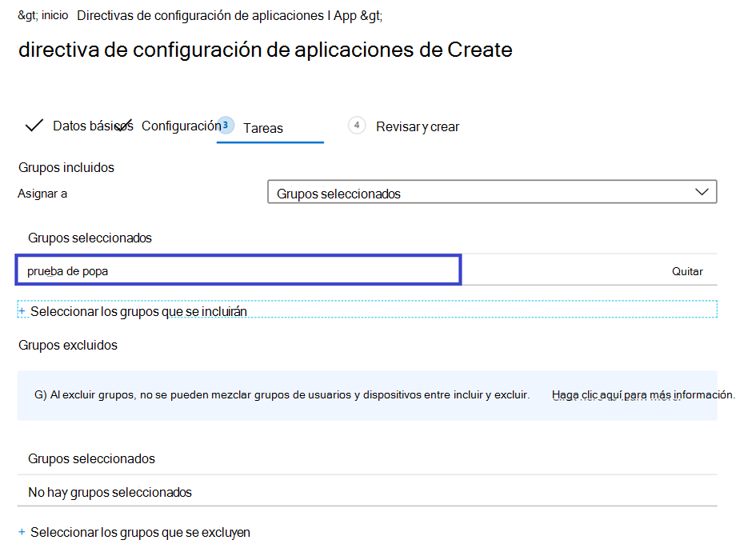Expand the Grupos seleccionados dropdown chevron

[x=702, y=192]
